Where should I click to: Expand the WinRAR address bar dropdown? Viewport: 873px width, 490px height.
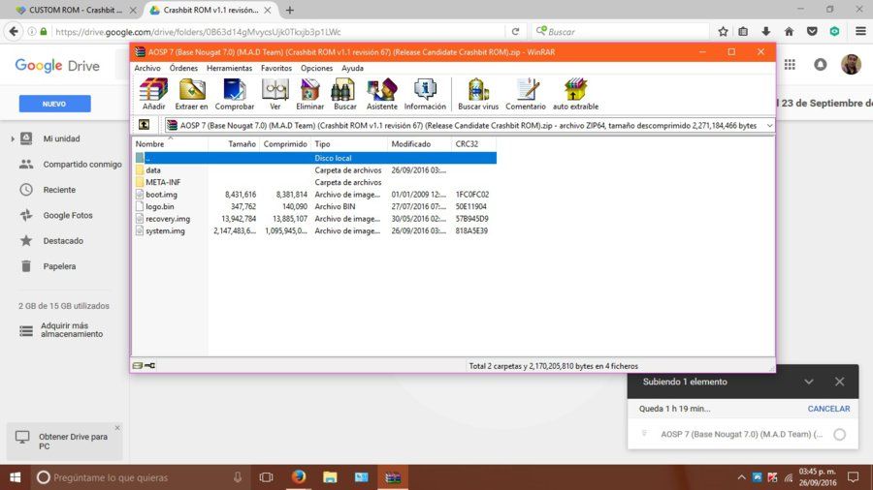[x=769, y=126]
